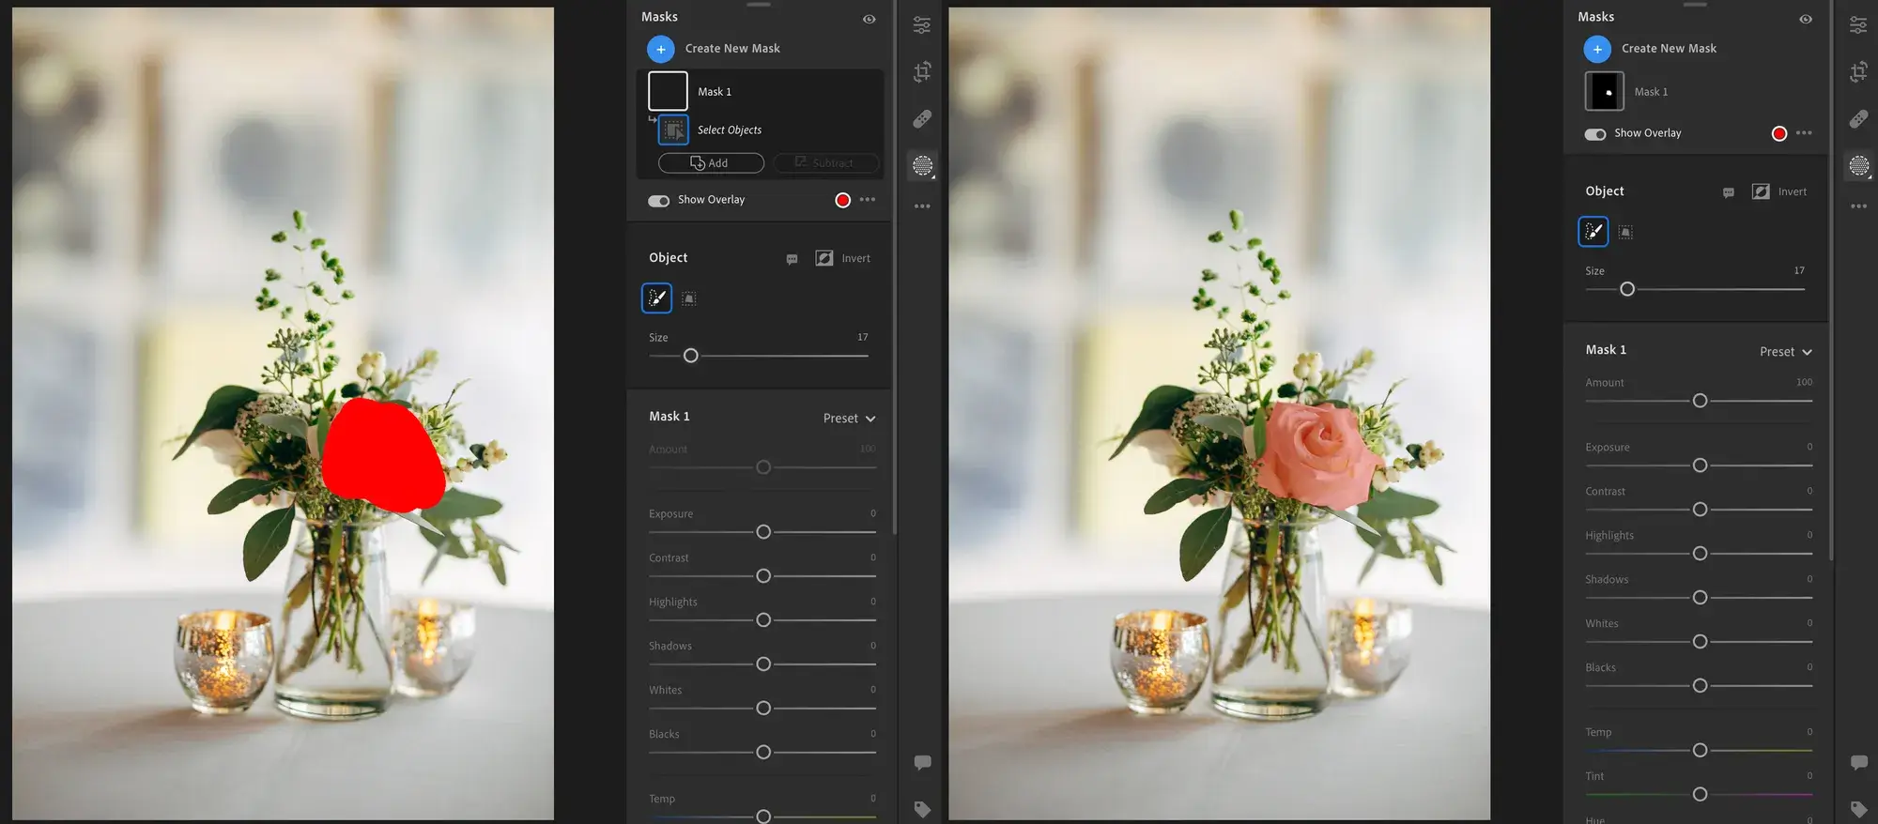
Task: Open overlay options ellipsis in left Masks panel
Action: (868, 200)
